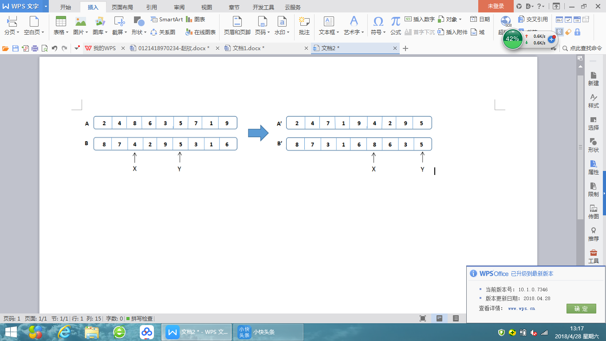Insert the checkbox form control icon
Screen dimensions: 606x341
(568, 20)
